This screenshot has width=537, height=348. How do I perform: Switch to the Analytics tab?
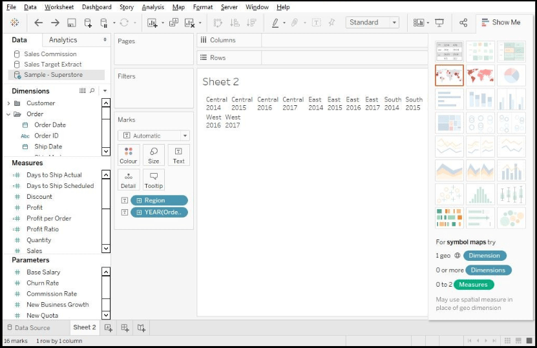(63, 40)
